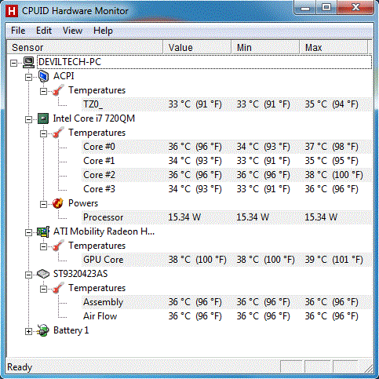Click the Ready status bar text
Image resolution: width=379 pixels, height=379 pixels.
click(20, 367)
